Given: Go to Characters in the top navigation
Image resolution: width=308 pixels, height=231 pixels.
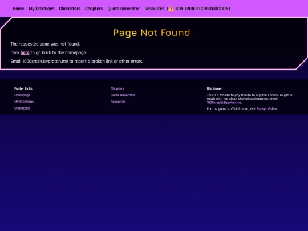Looking at the screenshot, I should [70, 9].
